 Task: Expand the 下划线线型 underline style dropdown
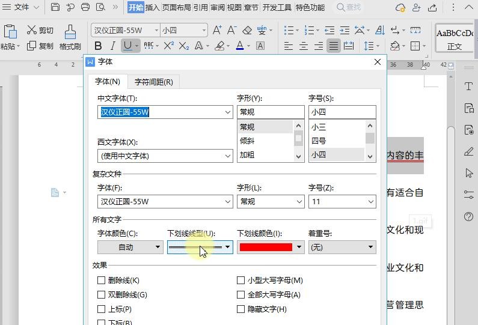(x=228, y=247)
